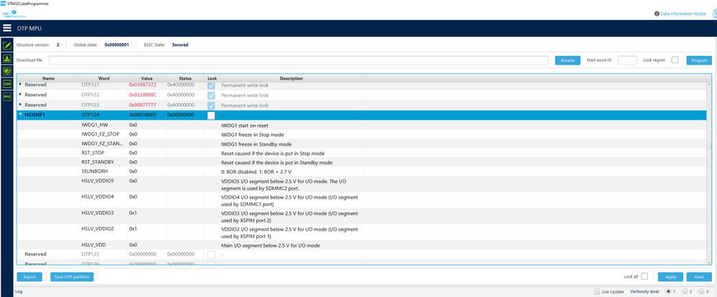Click the Description column header
This screenshot has height=297, width=717.
pyautogui.click(x=291, y=79)
